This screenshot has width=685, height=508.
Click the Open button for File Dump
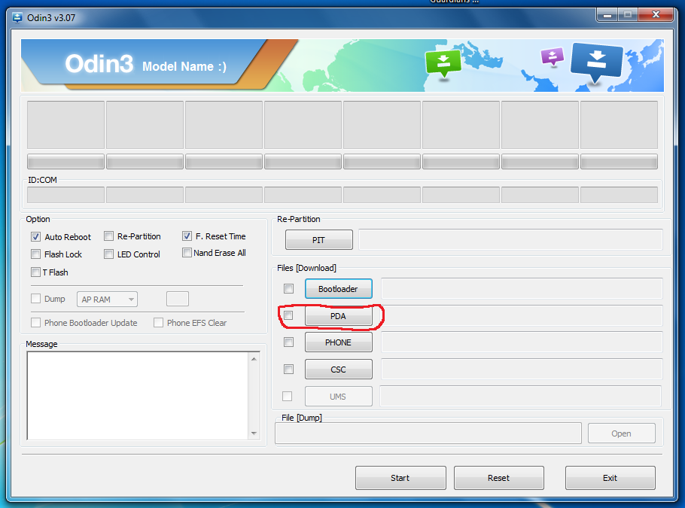(622, 433)
